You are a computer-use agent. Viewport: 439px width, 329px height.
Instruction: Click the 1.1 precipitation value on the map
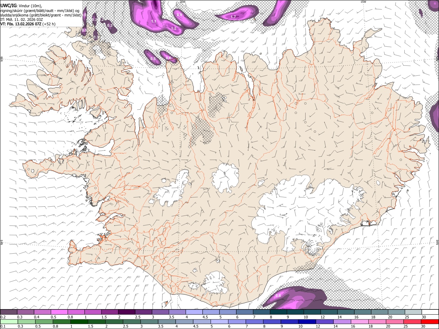[154, 21]
